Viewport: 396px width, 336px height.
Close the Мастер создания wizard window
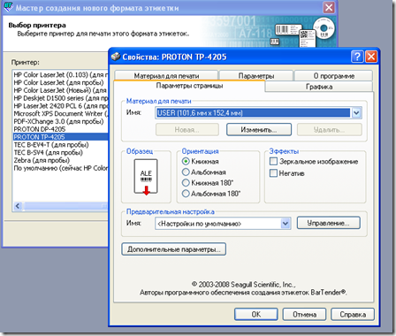329,7
